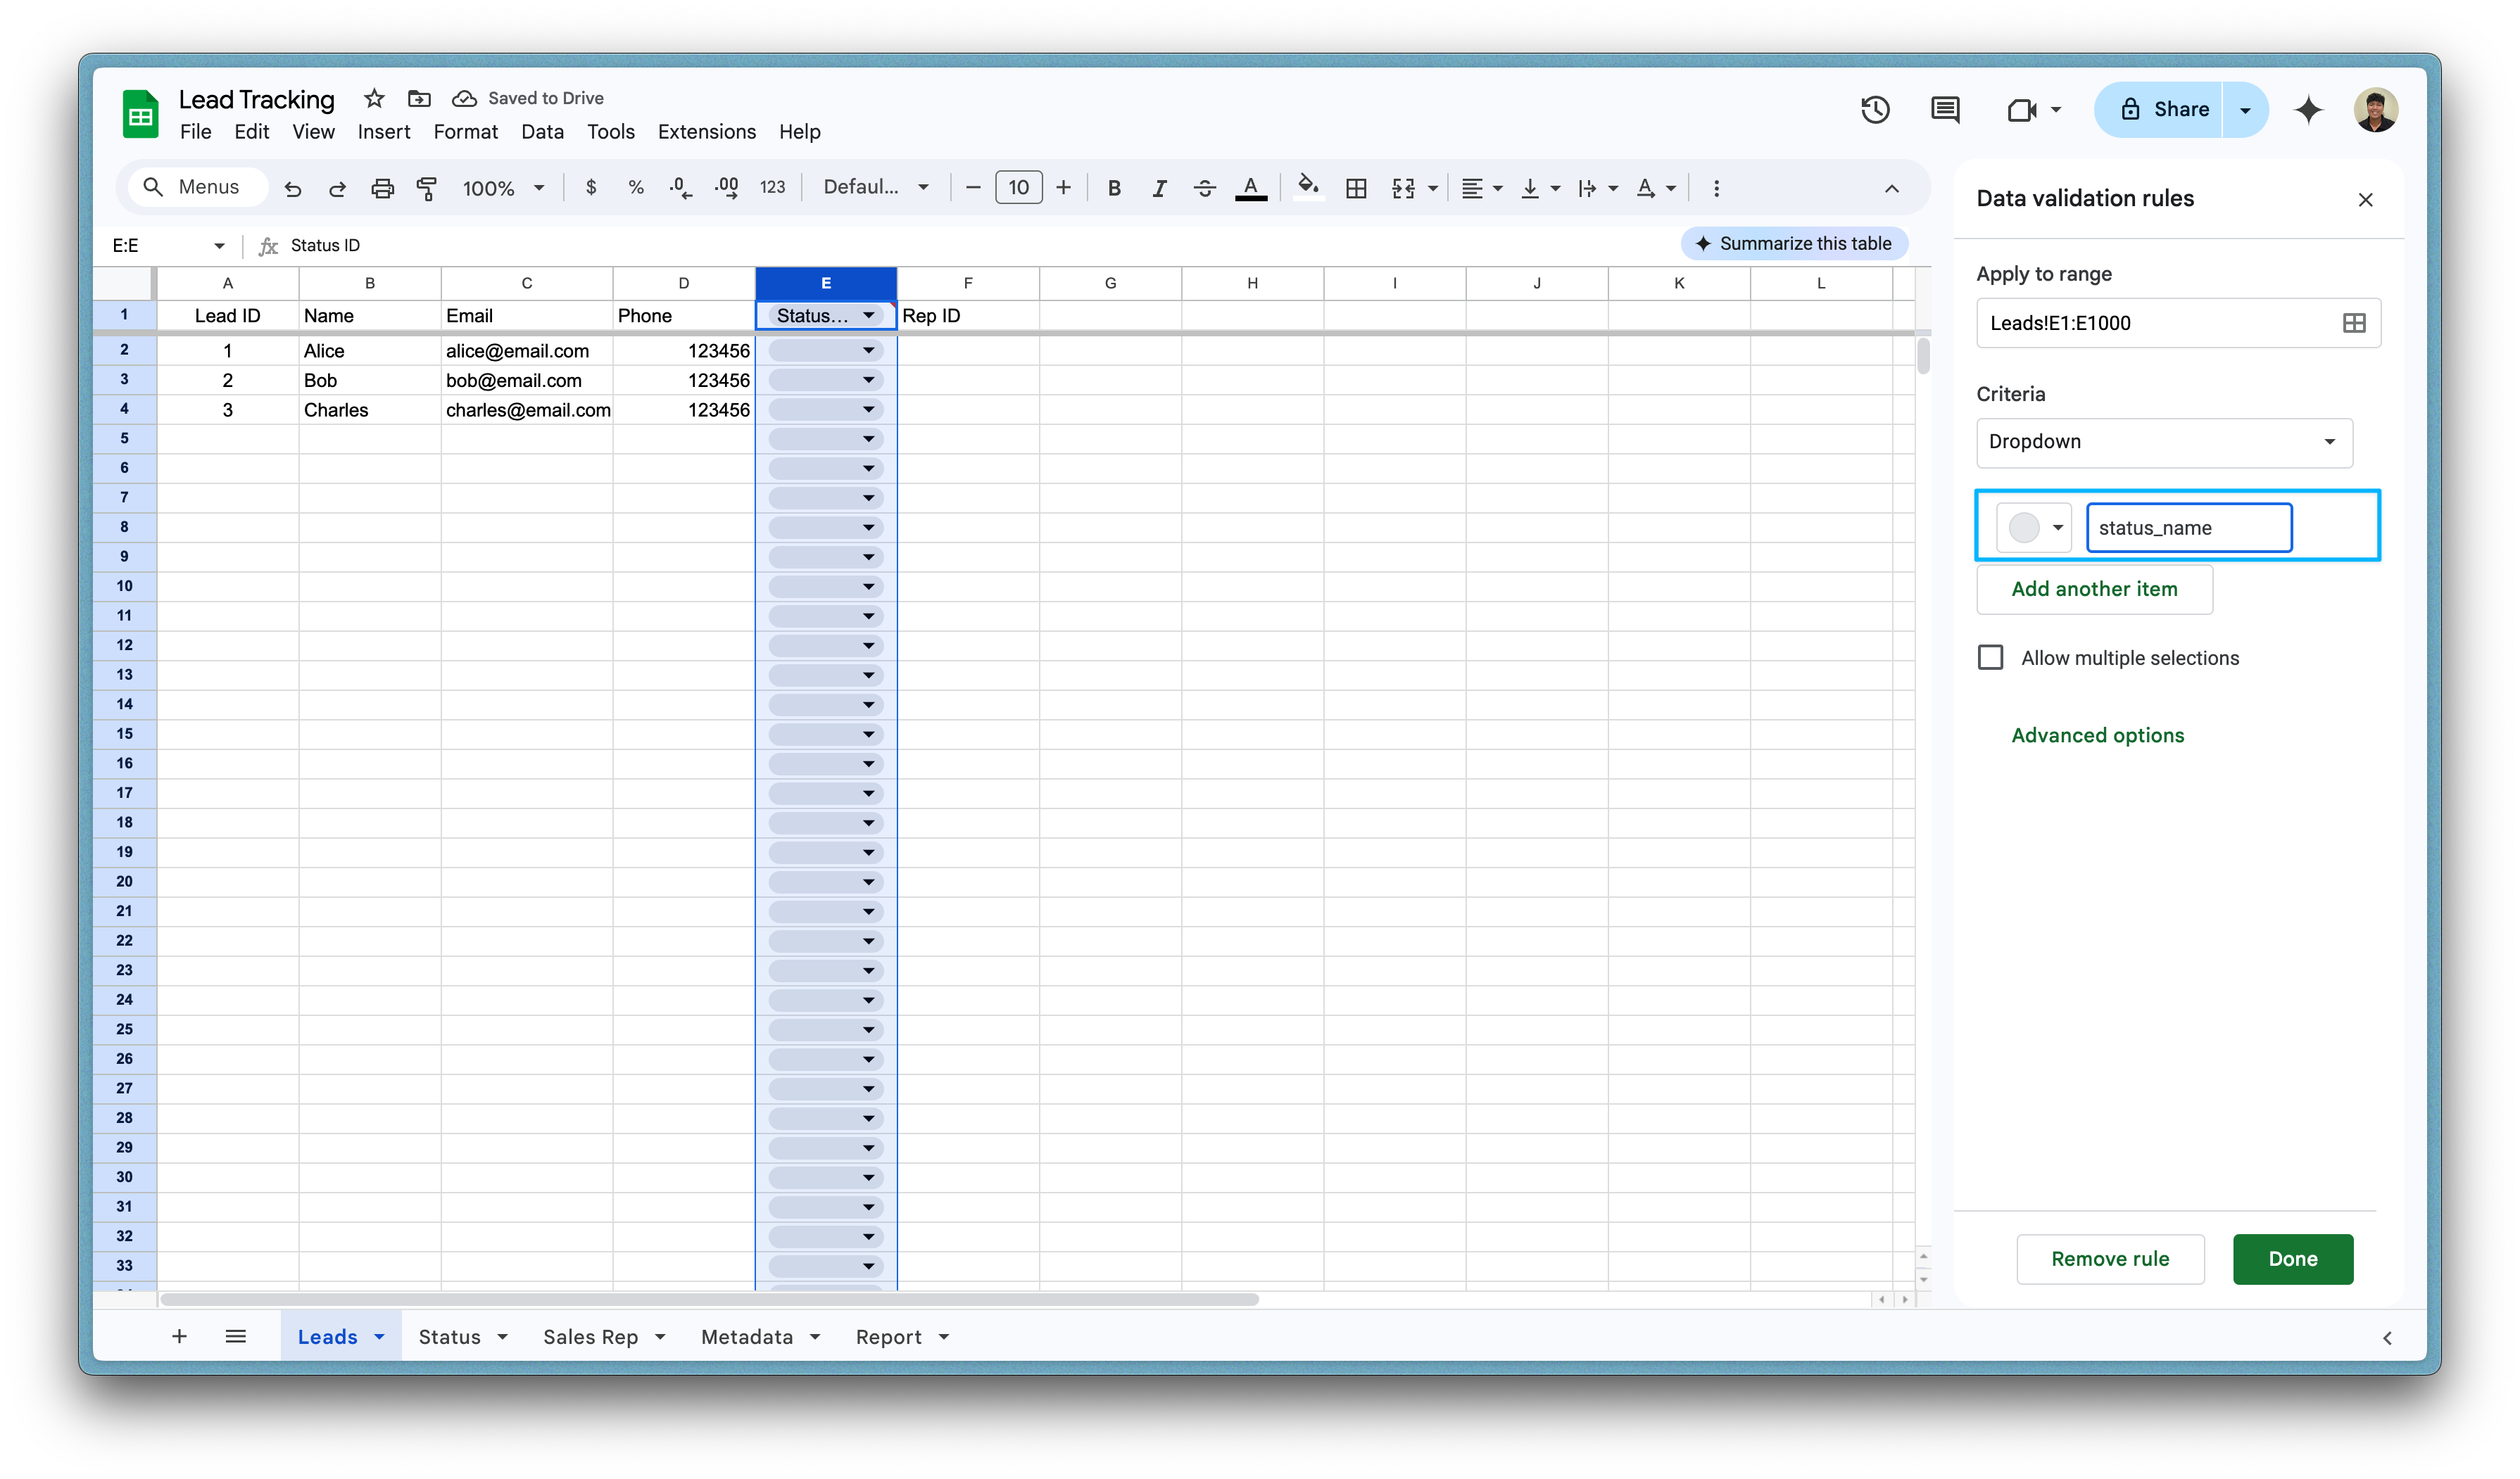Click Summarize this table
The width and height of the screenshot is (2520, 1479).
[1794, 244]
